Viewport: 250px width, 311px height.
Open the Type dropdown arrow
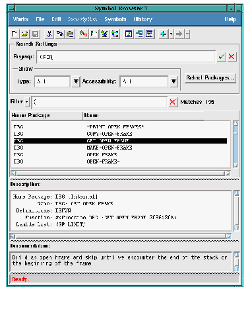[x=76, y=82]
